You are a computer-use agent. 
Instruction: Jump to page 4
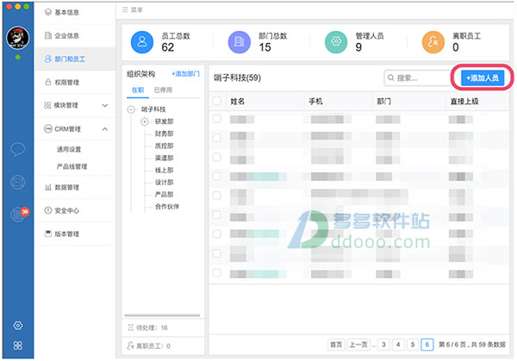398,345
